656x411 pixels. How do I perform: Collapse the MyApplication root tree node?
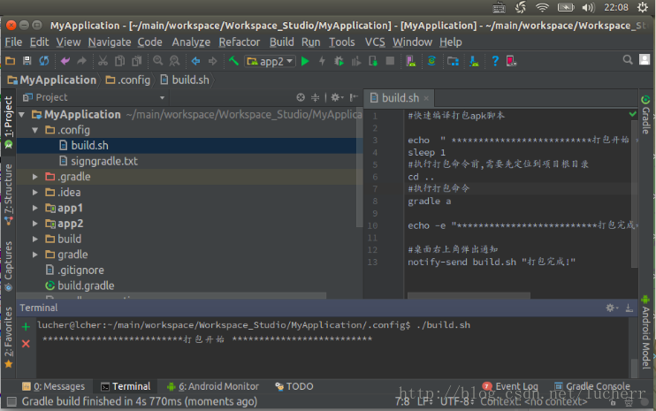(x=22, y=114)
